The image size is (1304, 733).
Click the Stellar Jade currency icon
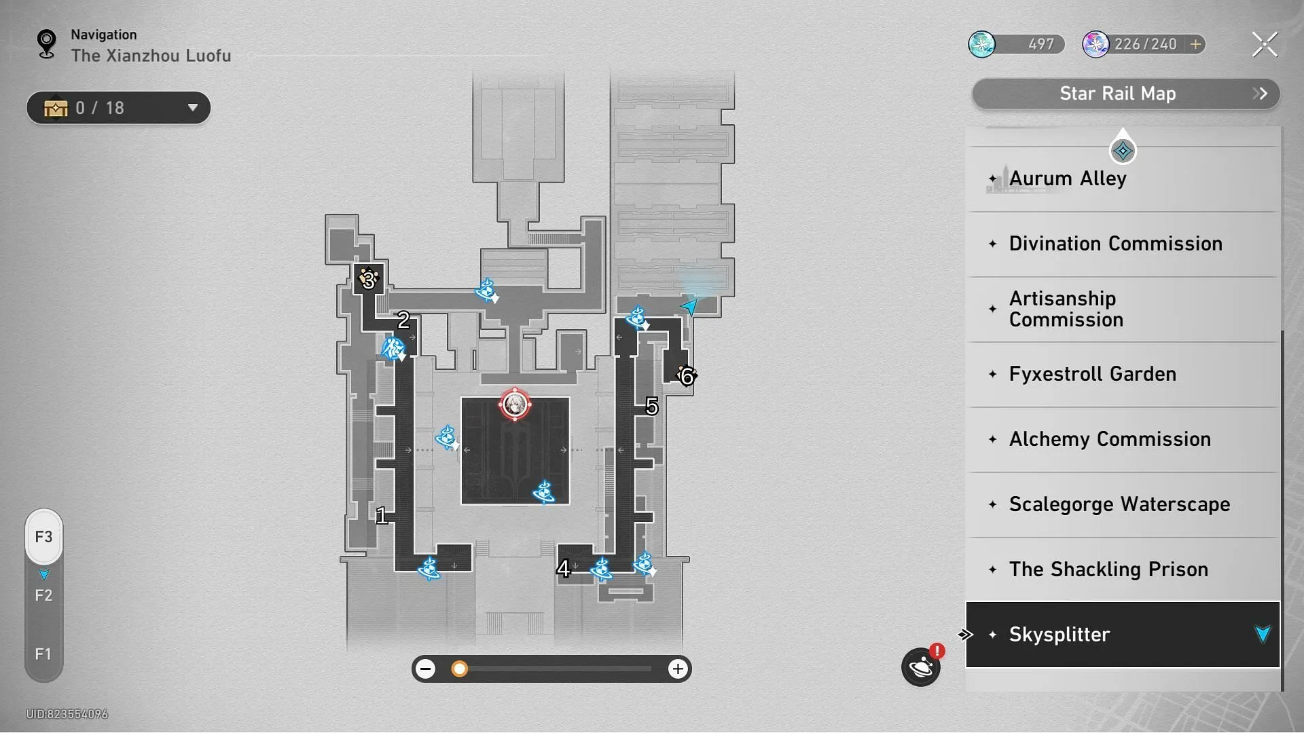pos(983,43)
